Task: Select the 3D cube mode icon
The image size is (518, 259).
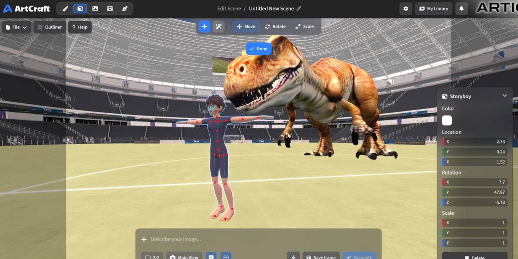Action: (80, 9)
